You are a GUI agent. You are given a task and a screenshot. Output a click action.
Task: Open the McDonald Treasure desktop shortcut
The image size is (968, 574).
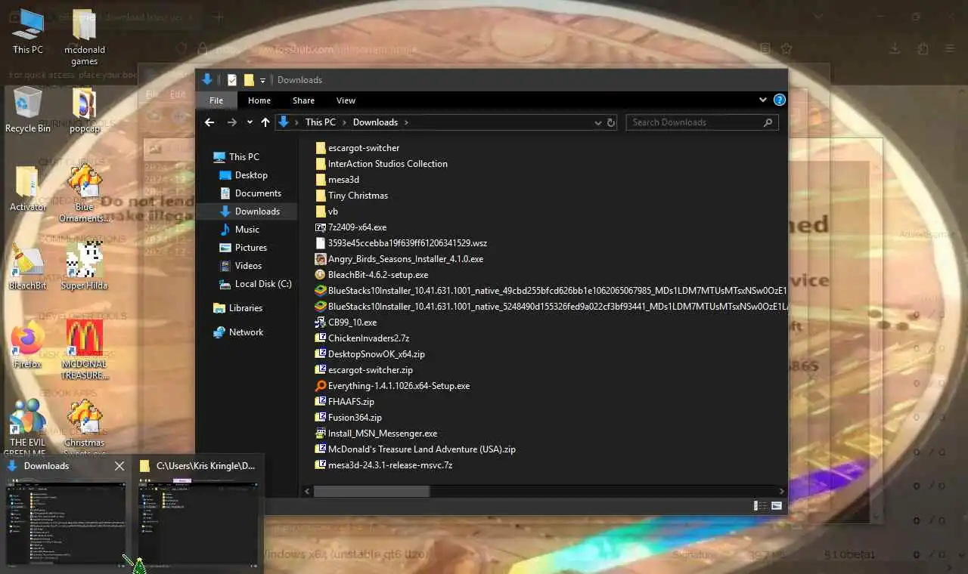coord(84,350)
